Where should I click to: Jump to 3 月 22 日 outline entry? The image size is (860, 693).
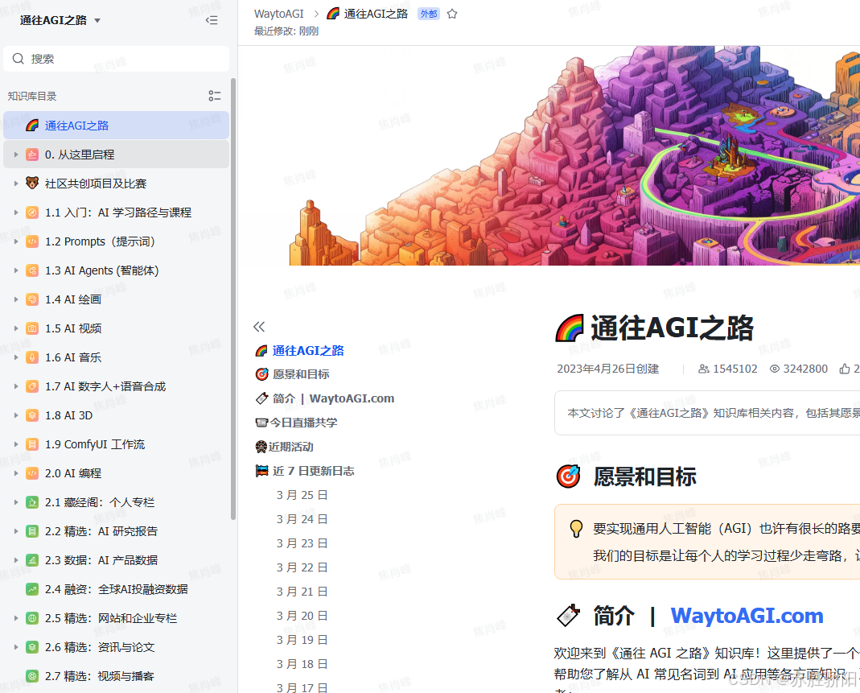[302, 567]
